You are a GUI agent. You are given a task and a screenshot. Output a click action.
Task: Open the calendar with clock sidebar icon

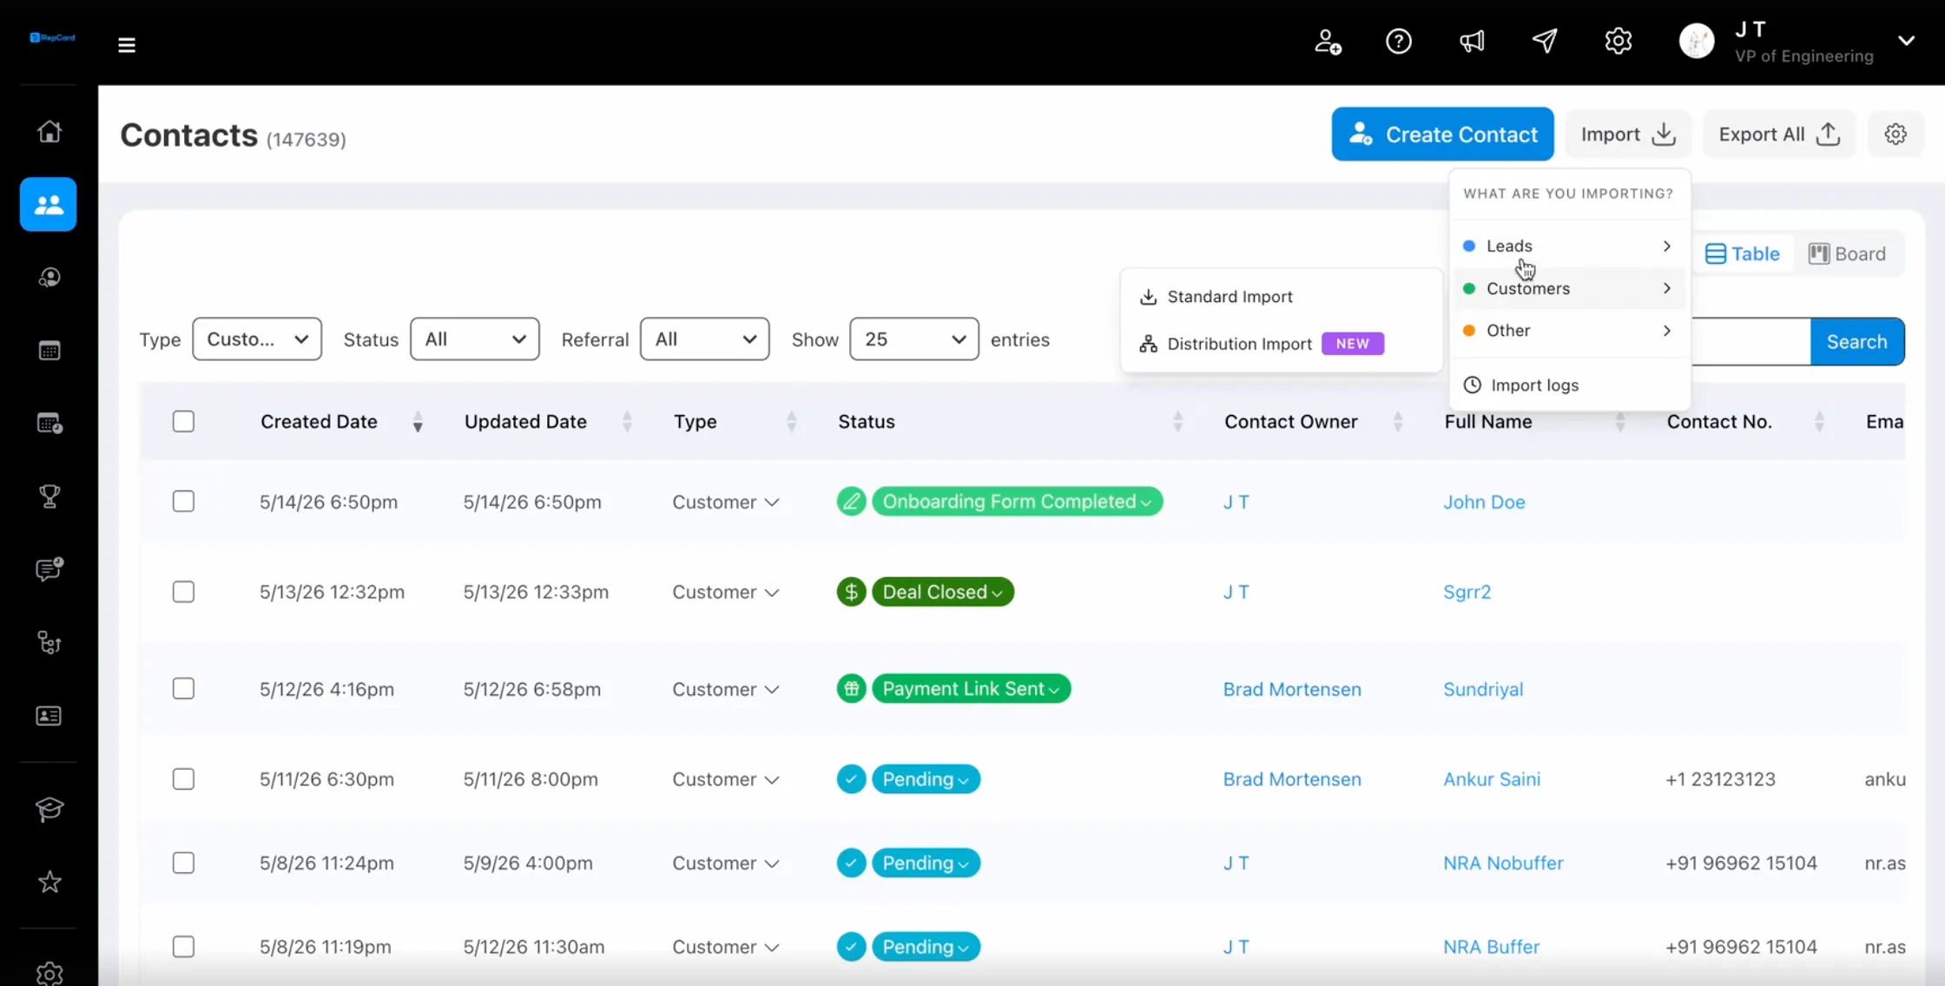point(49,424)
